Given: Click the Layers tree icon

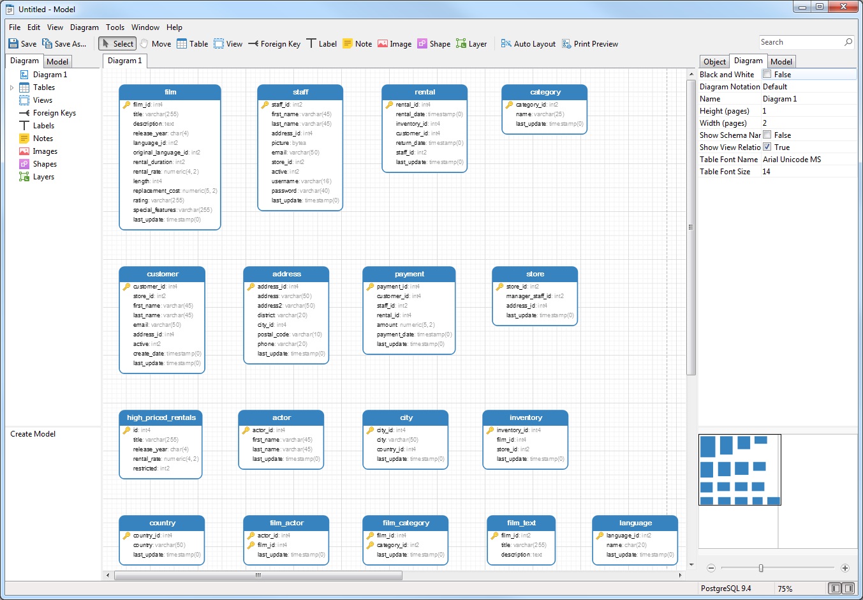Looking at the screenshot, I should (x=24, y=177).
